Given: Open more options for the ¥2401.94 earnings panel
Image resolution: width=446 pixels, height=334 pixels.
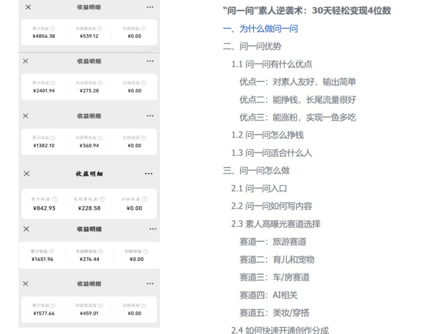Looking at the screenshot, I should point(149,61).
